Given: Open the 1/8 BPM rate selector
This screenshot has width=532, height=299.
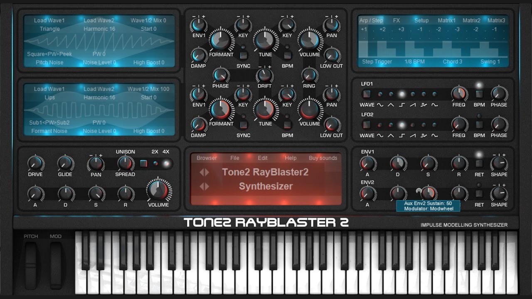Looking at the screenshot, I should click(x=414, y=62).
